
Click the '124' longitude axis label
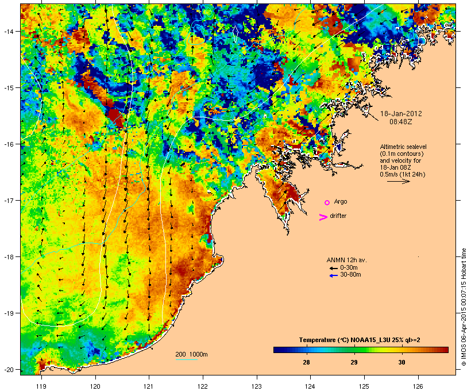[310, 386]
